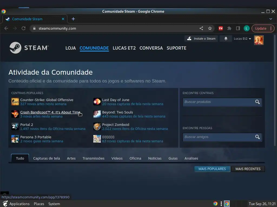Open the Persona 3 Portable hub link

36,137
